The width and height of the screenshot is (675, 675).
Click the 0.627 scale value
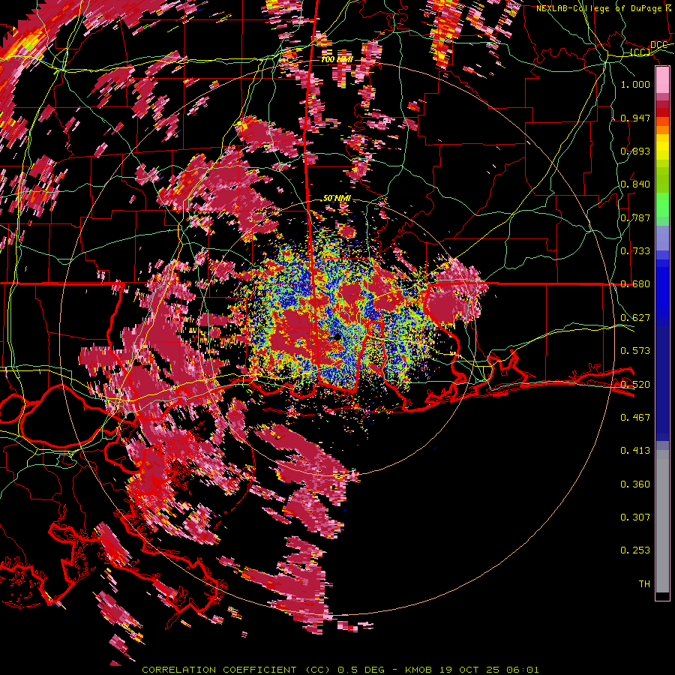[635, 318]
